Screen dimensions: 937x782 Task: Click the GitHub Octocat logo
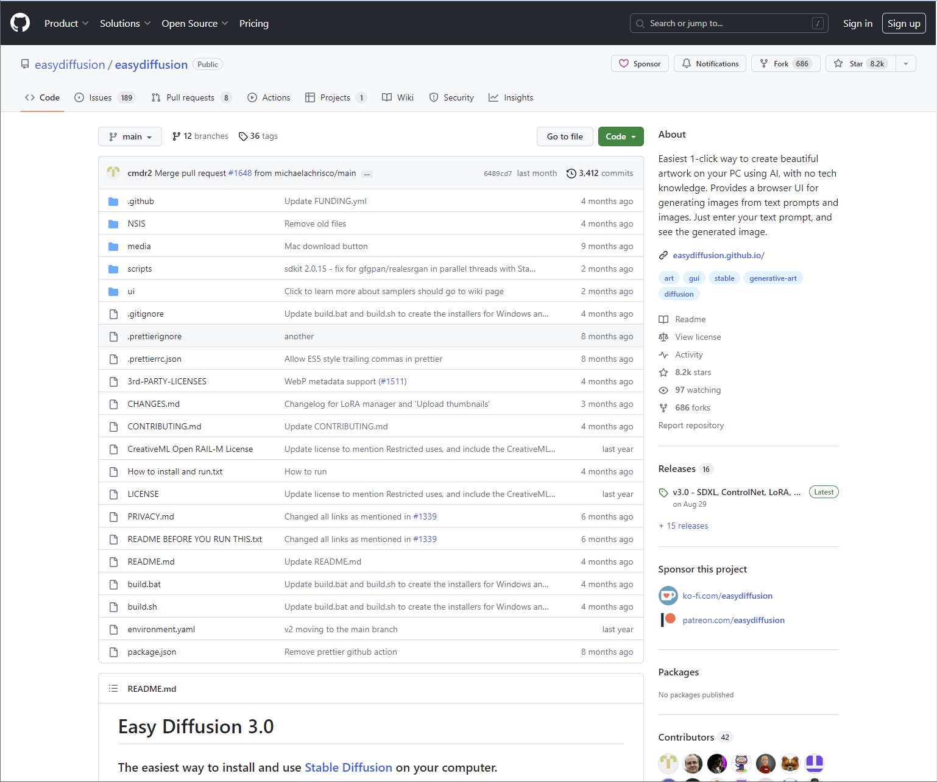20,23
